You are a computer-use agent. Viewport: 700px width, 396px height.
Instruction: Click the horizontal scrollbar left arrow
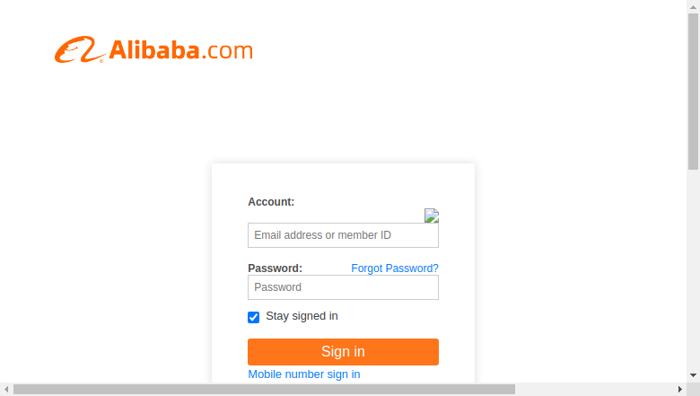click(x=6, y=390)
